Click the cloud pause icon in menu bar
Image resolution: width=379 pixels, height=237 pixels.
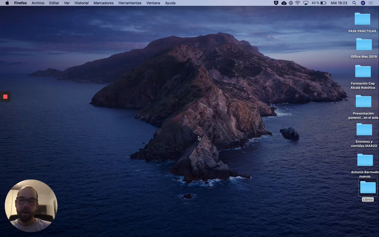[x=284, y=3]
